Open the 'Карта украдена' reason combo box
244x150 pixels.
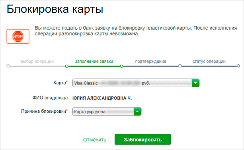(107, 112)
